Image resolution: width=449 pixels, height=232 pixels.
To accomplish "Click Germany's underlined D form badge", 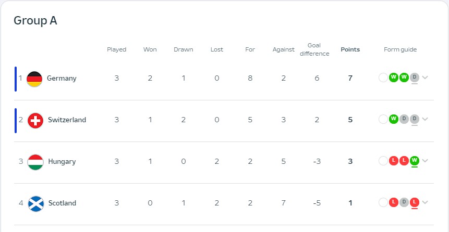I will (415, 78).
